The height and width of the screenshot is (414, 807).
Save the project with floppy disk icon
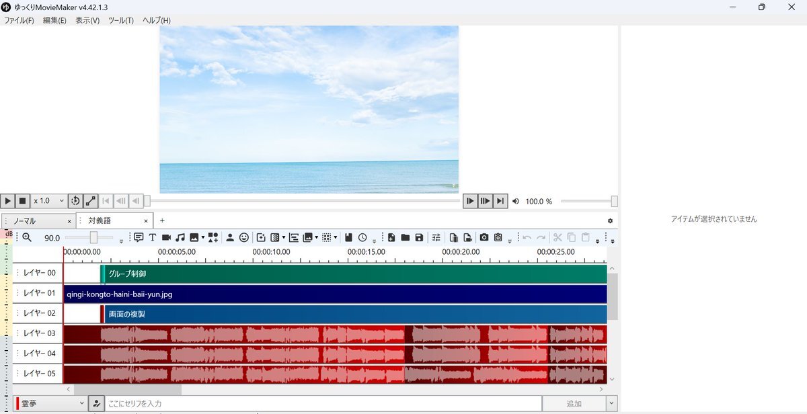pyautogui.click(x=419, y=237)
